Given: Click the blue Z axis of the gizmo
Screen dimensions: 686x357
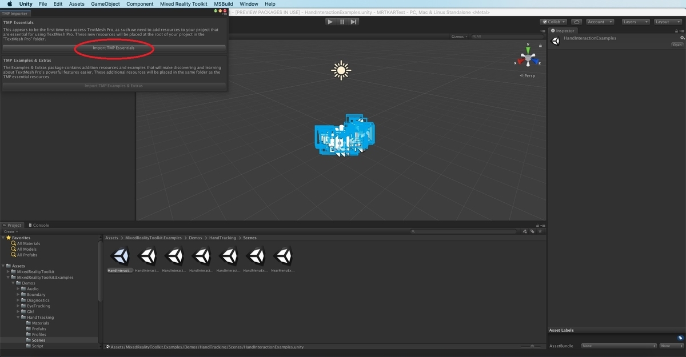Looking at the screenshot, I should 536,62.
